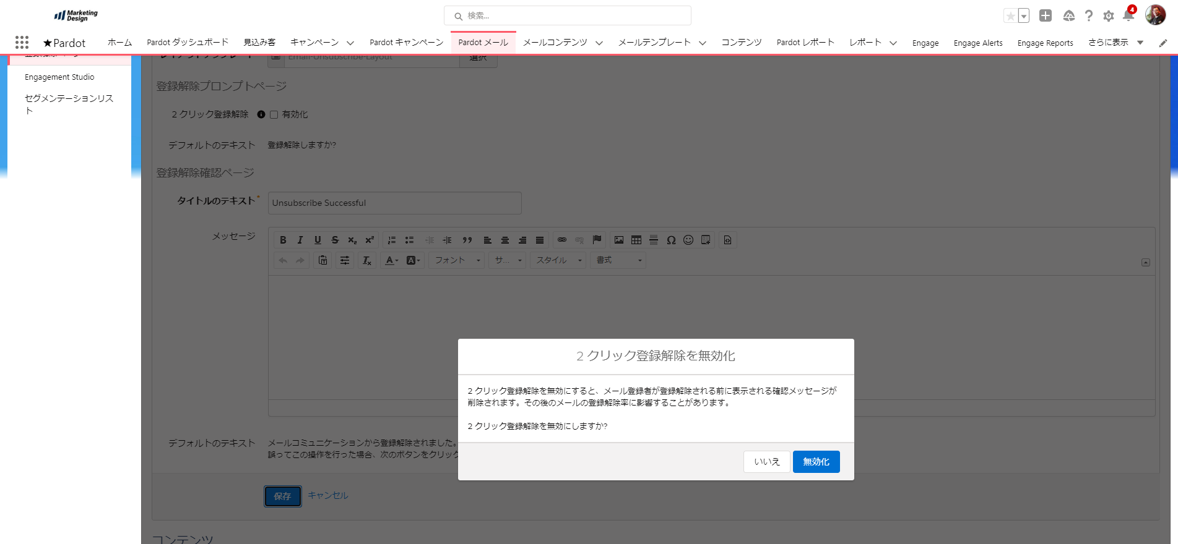The image size is (1178, 544).
Task: Open the App Launcher grid
Action: tap(22, 42)
